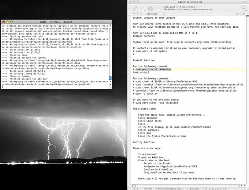249x190 pixels.
Task: Click File Path dropdown arrow
Action: [174, 10]
